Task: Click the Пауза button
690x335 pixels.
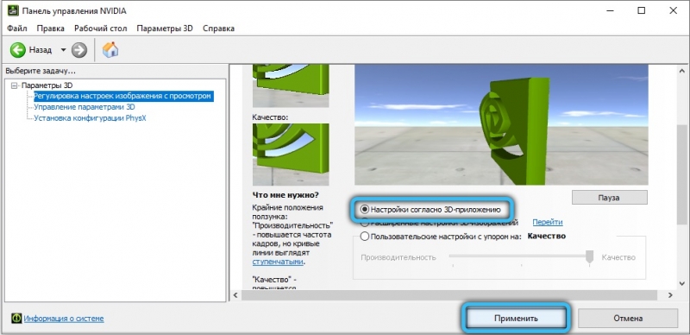Action: tap(610, 198)
